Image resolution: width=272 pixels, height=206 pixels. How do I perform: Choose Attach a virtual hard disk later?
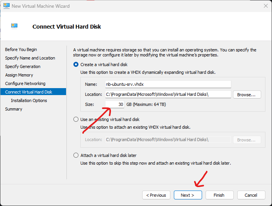coord(76,155)
